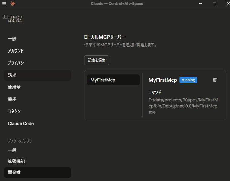Click the Claude starburst logo icon
230x181 pixels.
coord(12,4)
